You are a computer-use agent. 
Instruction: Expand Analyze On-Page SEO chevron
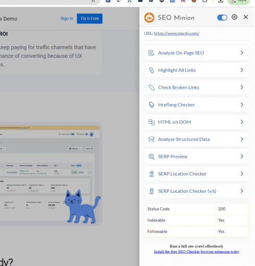242,53
